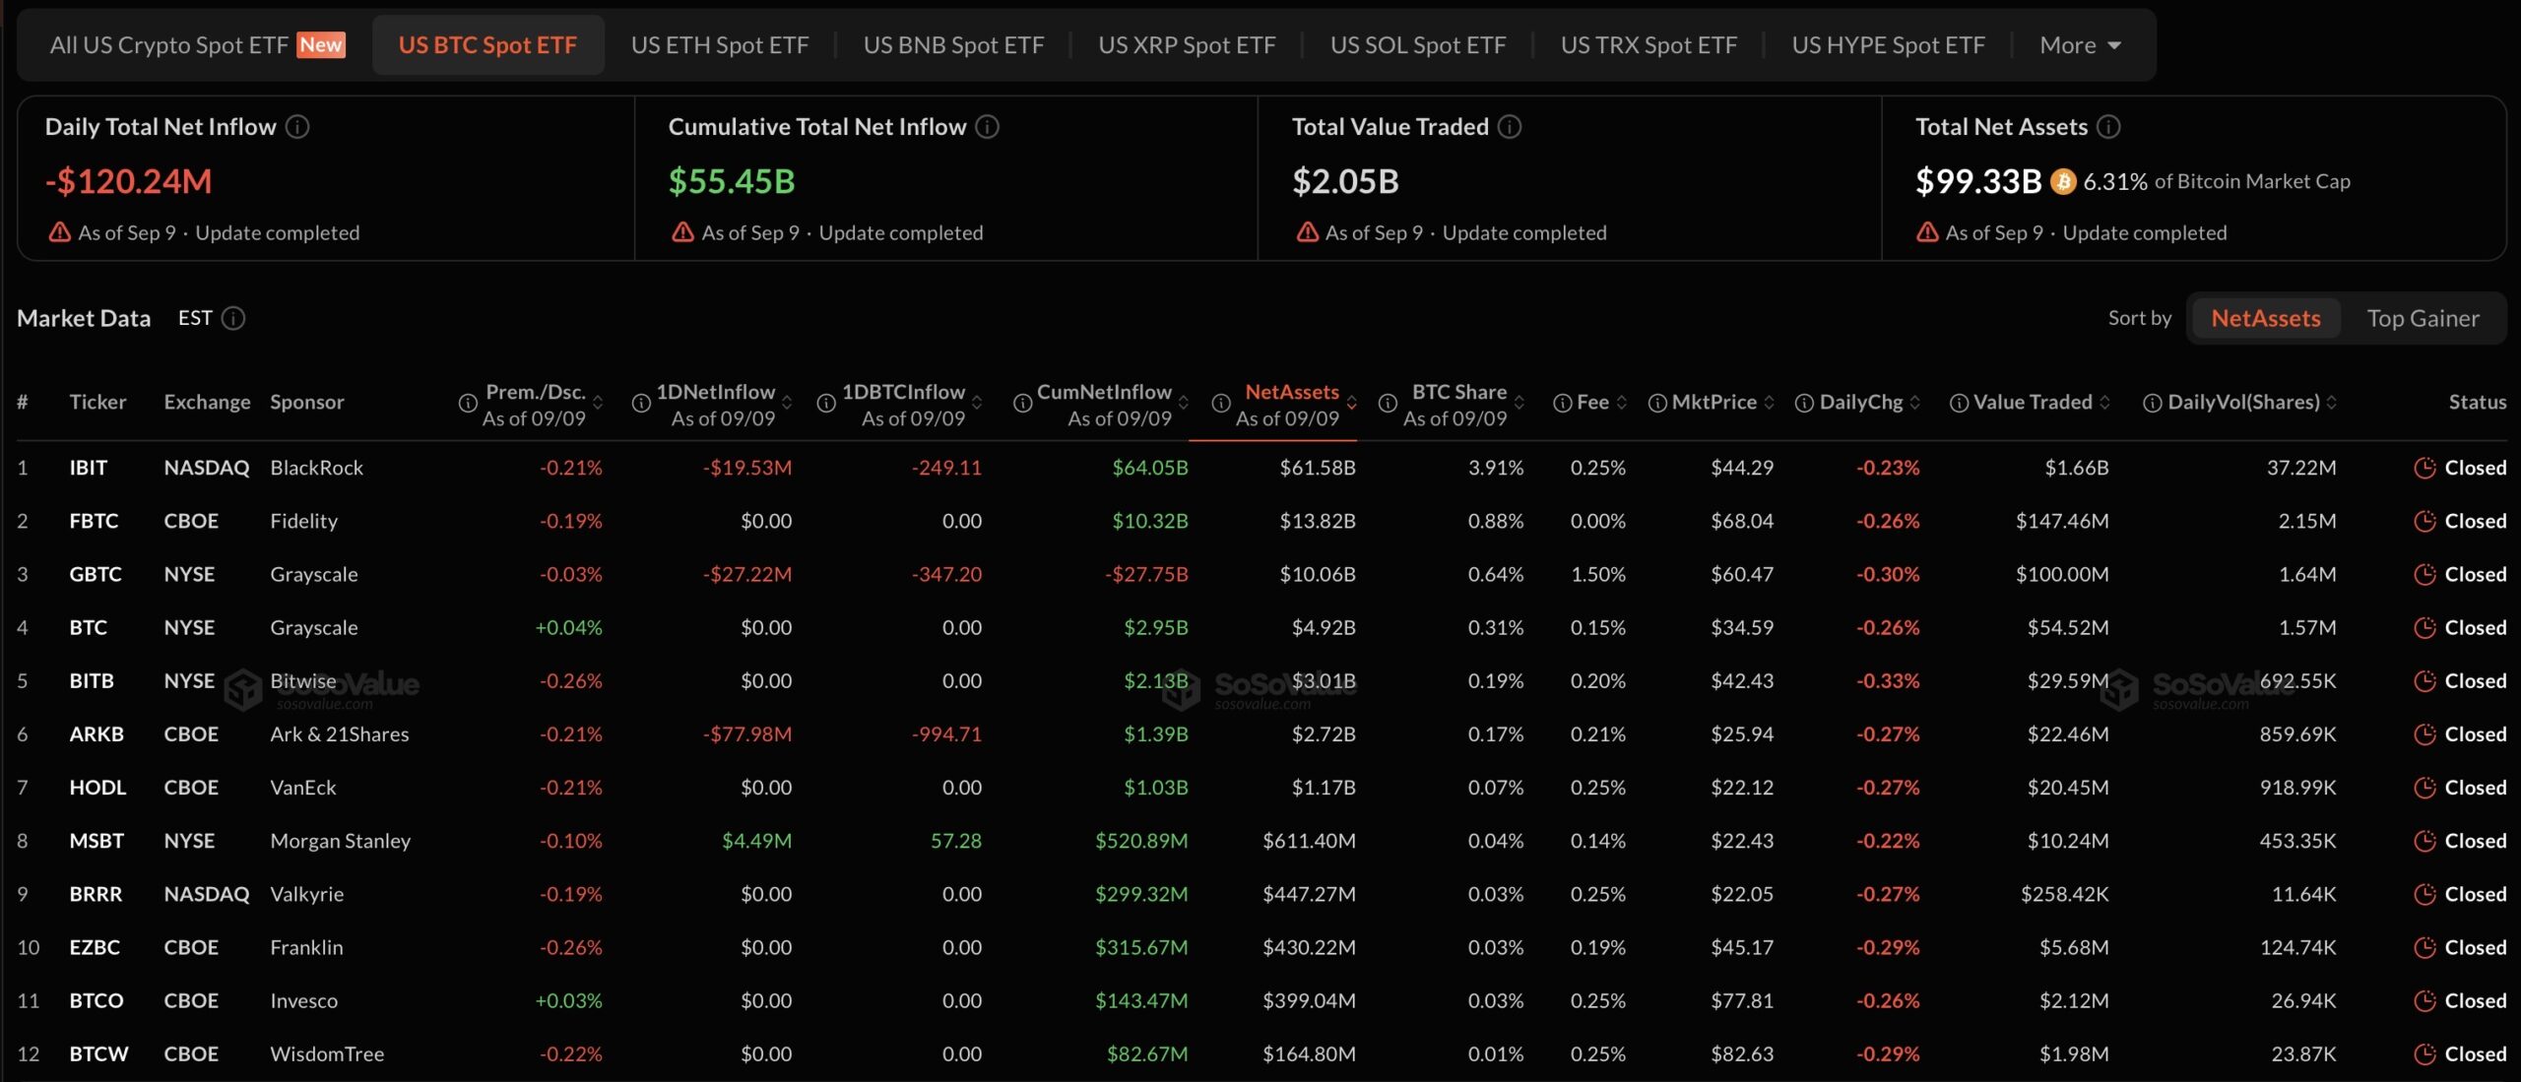Image resolution: width=2521 pixels, height=1082 pixels.
Task: Click info icon before CumNetInflow column
Action: pyautogui.click(x=1023, y=404)
